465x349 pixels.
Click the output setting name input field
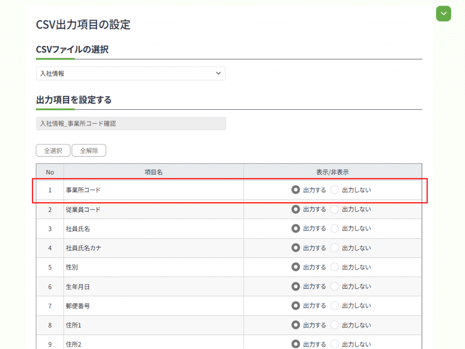pyautogui.click(x=131, y=123)
